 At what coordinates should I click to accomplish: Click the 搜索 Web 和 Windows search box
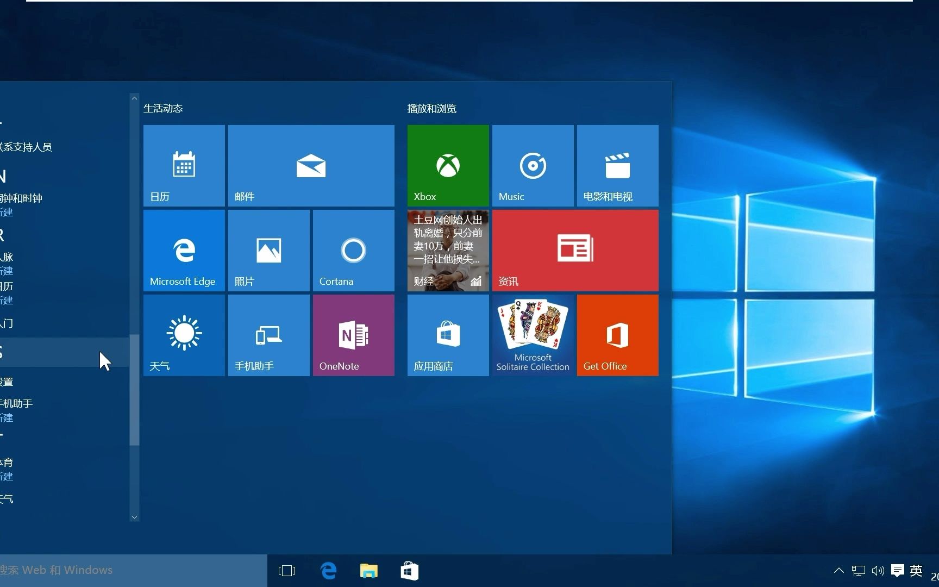[109, 570]
